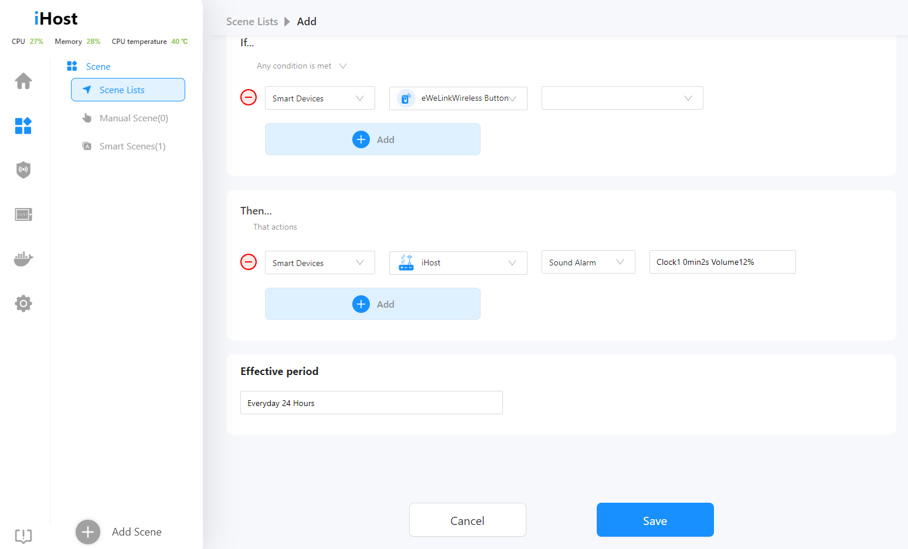Open eWeLinkWireless Button device dropdown
908x549 pixels.
458,98
